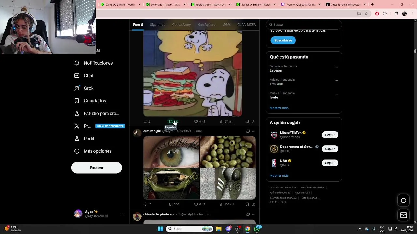
Task: Switch to the CLAN MZZA tab
Action: click(247, 25)
